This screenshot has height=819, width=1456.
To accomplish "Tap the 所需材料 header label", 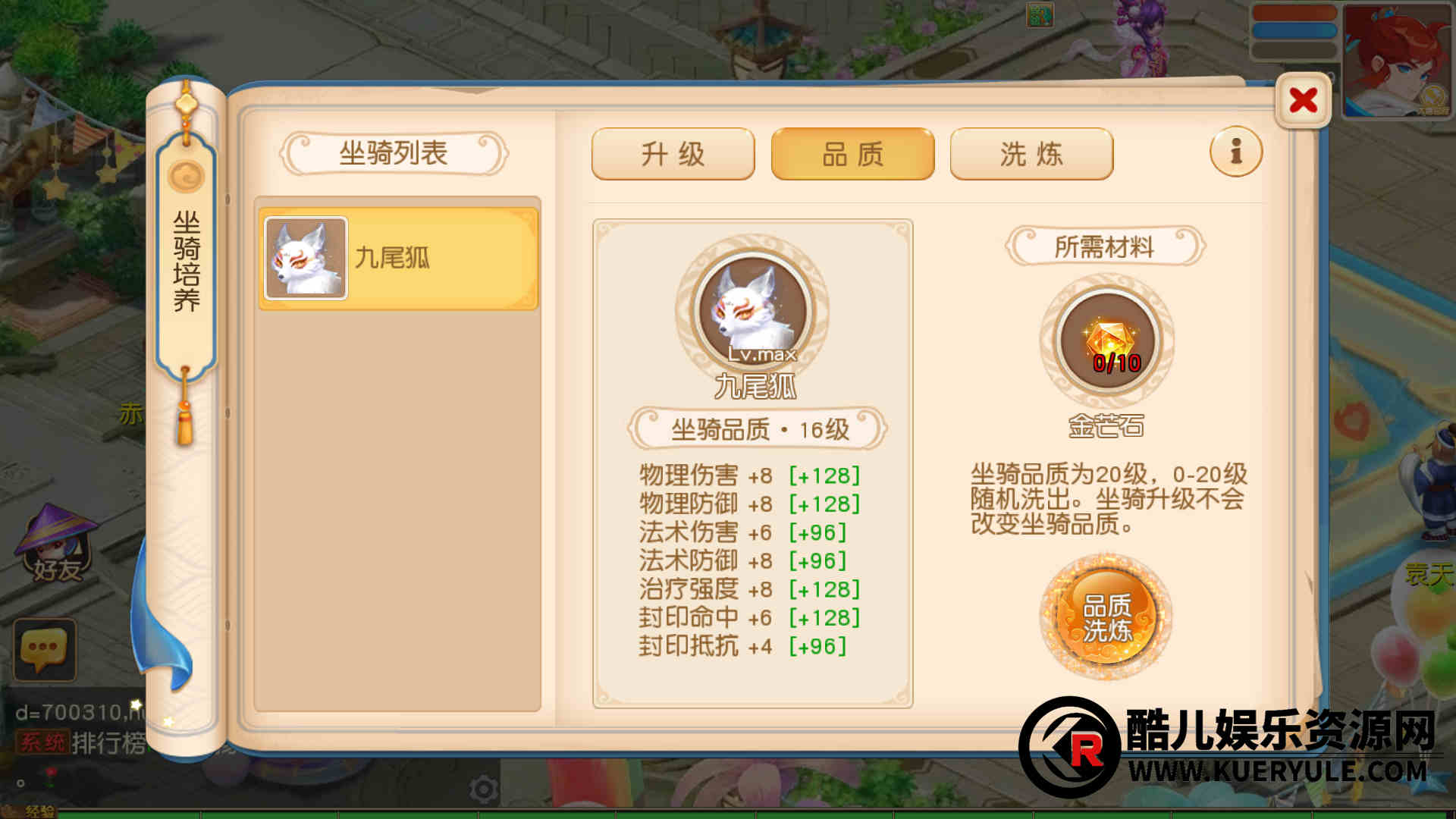I will click(1105, 246).
